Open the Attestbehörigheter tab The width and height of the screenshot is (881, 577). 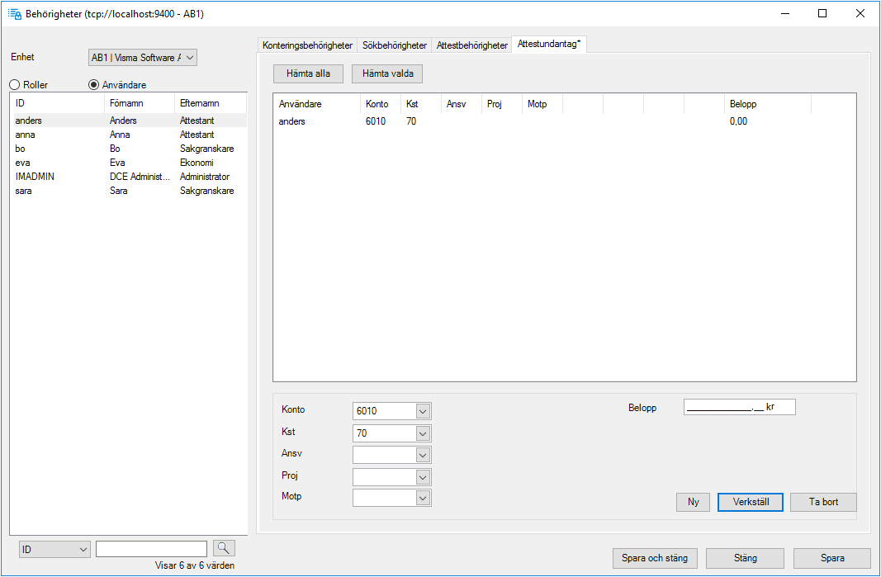pos(471,45)
